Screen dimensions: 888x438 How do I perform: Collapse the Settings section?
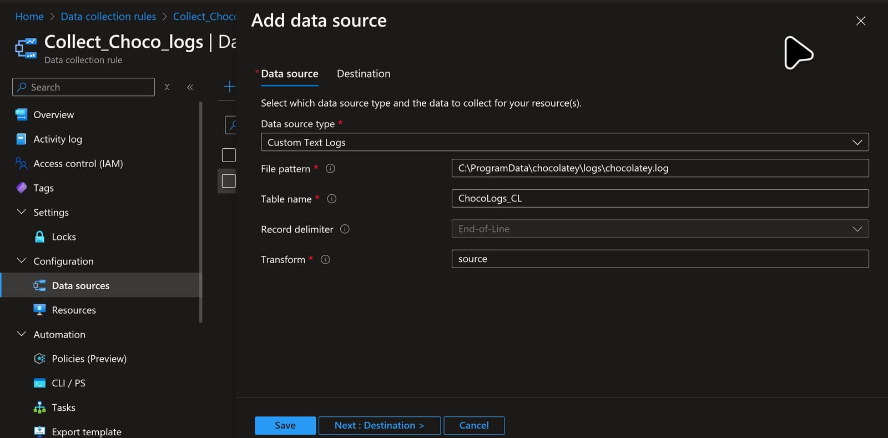tap(22, 212)
